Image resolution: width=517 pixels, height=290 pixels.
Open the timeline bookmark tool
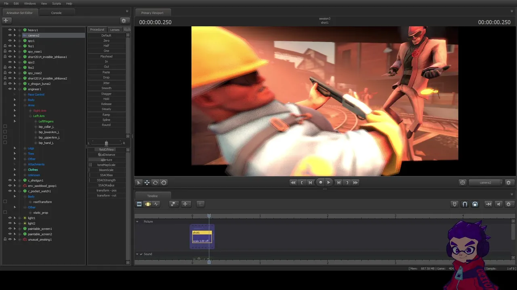tap(173, 204)
